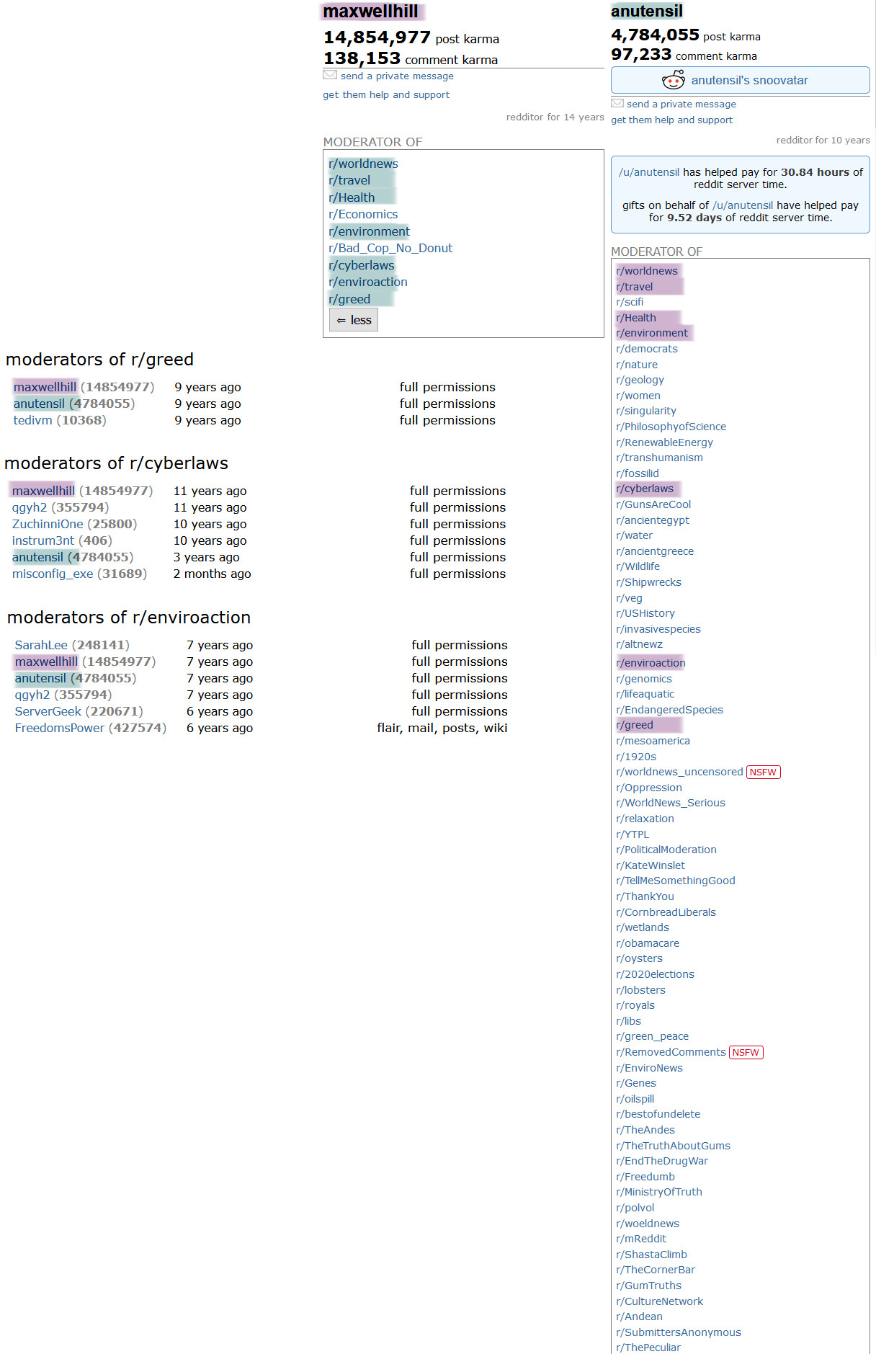The height and width of the screenshot is (1354, 876).
Task: Open misconfig_exe in r/cyberlaws moderators
Action: point(53,574)
